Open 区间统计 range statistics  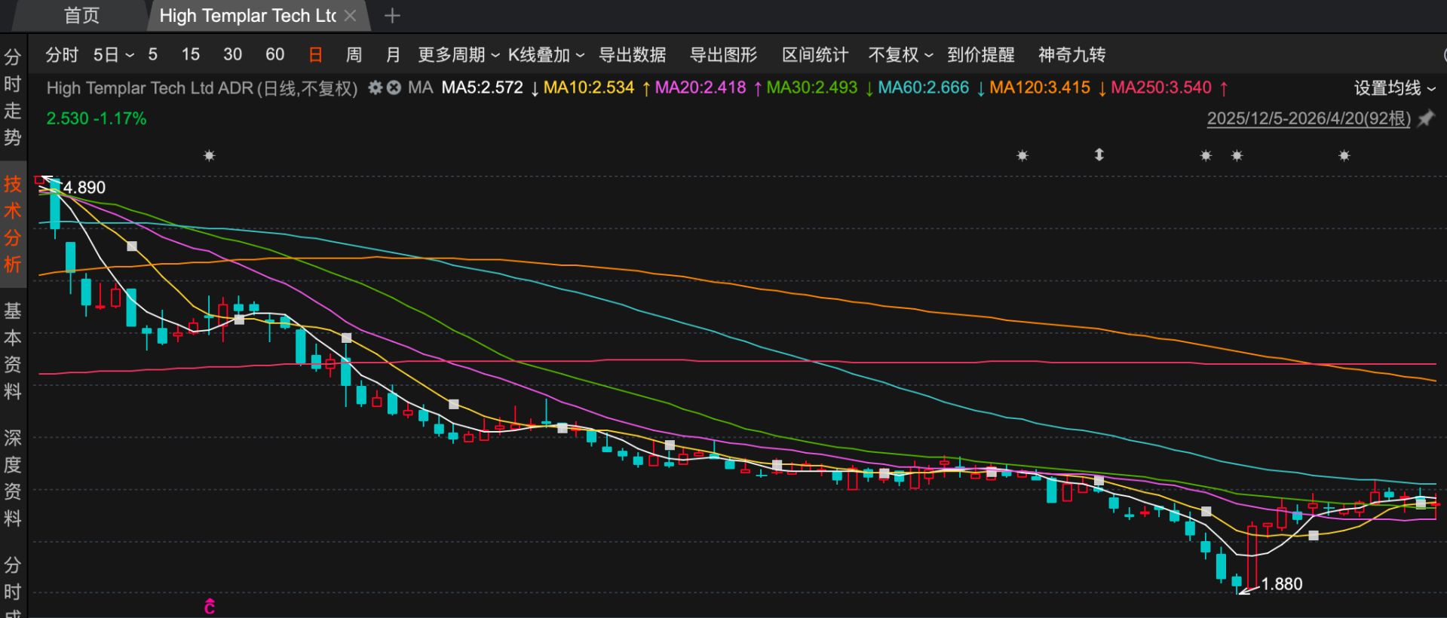815,55
